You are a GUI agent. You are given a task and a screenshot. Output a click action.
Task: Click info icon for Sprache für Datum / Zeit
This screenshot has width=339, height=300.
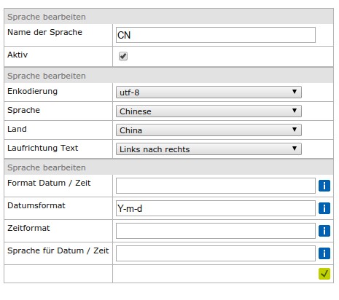coord(324,253)
